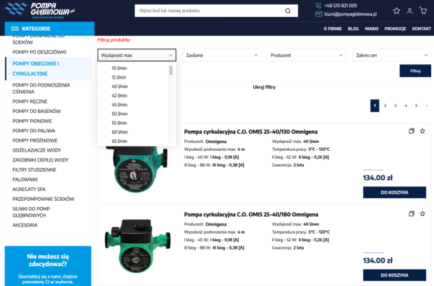
Task: Add OMIS 25-40/180 pump to favorites
Action: click(x=423, y=213)
